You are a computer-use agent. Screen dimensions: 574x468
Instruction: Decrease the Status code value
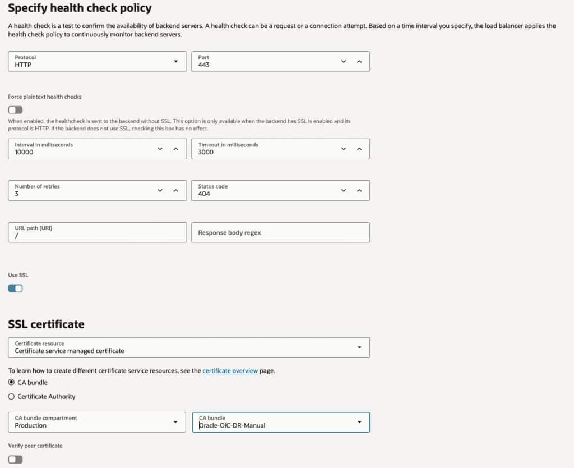(x=344, y=190)
